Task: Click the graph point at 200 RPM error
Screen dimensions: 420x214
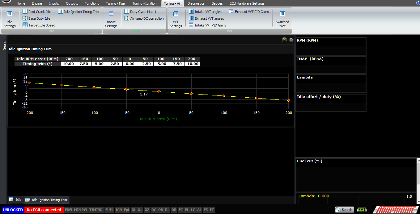Action: 289,100
